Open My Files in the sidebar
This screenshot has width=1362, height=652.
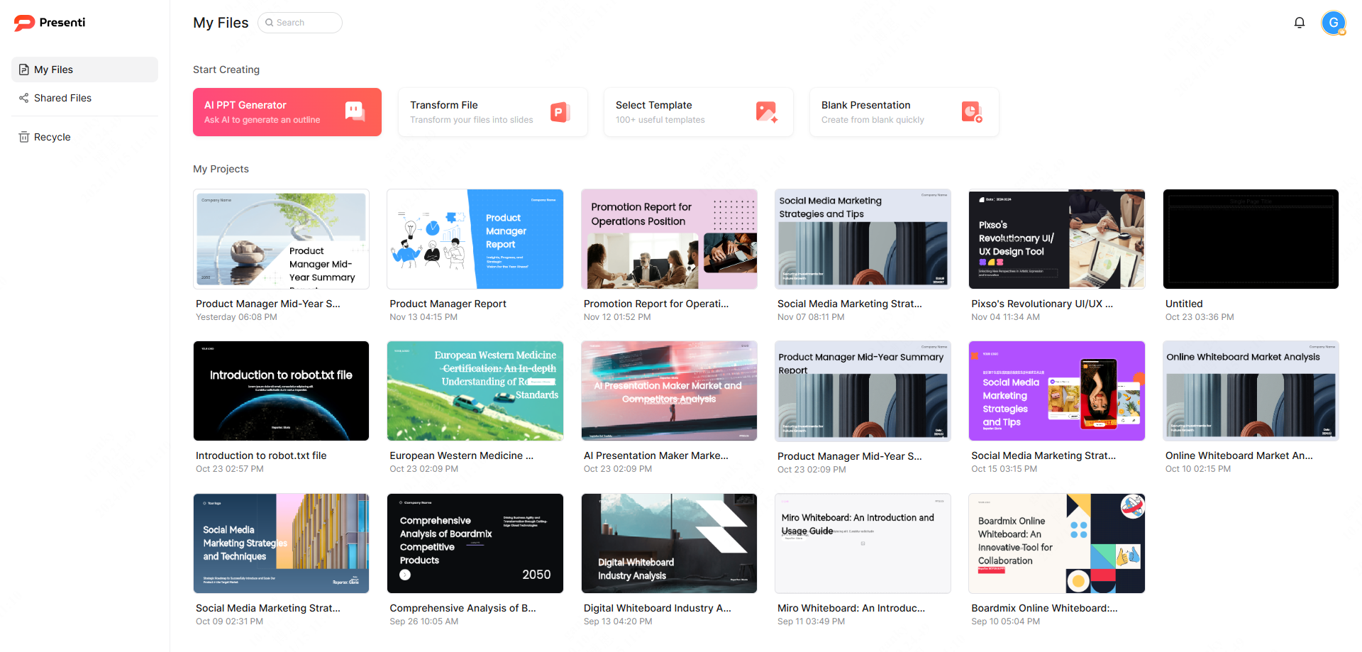coord(84,70)
